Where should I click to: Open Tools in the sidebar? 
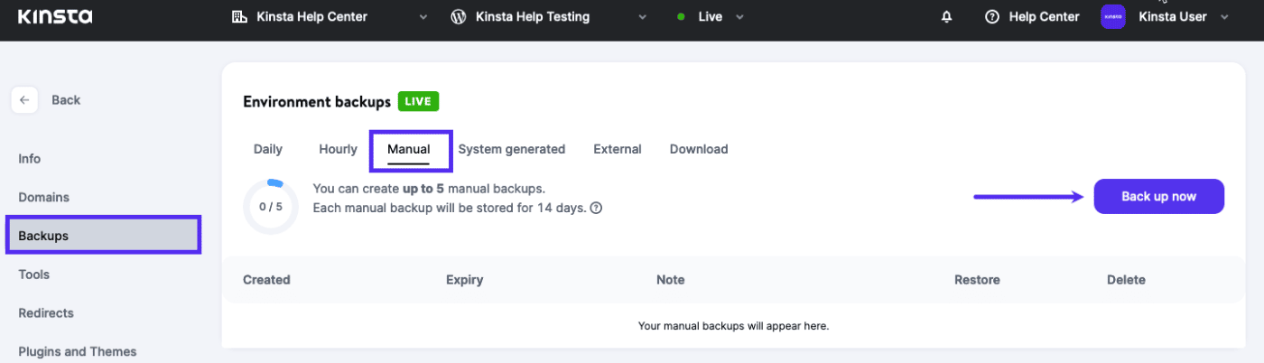coord(34,275)
